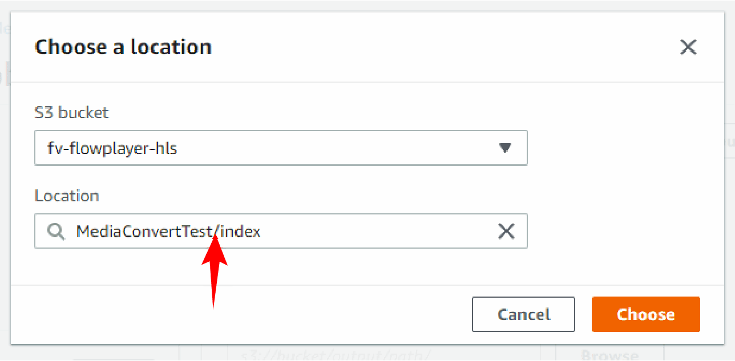Click empty footer area left of Cancel
This screenshot has width=735, height=361.
click(240, 314)
